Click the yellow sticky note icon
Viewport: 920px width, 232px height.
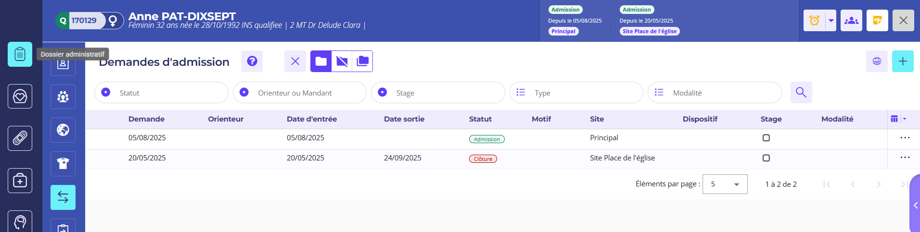click(877, 21)
